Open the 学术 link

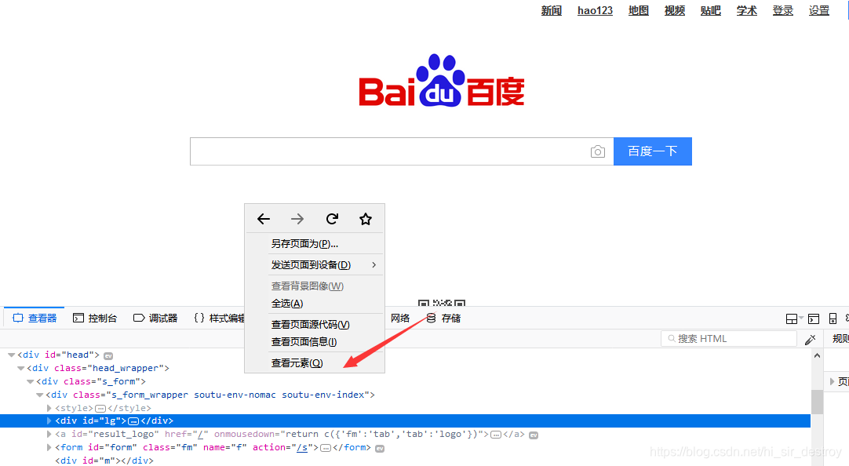747,10
